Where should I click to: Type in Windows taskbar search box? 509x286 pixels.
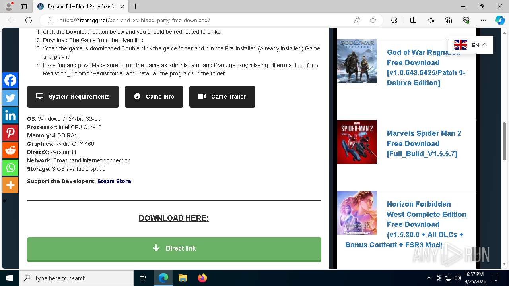tap(76, 278)
